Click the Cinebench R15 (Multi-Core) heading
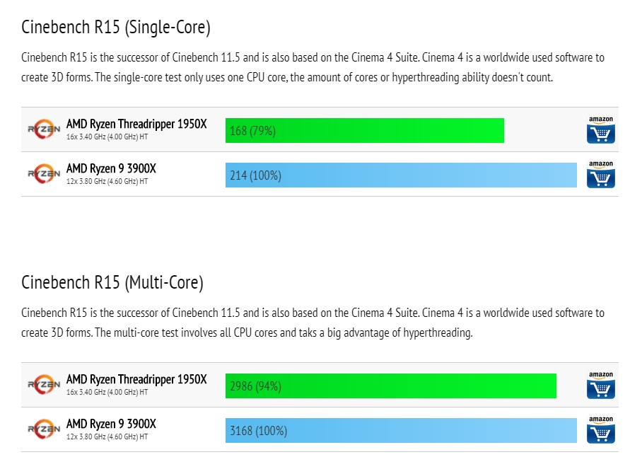The height and width of the screenshot is (457, 630). tap(112, 283)
